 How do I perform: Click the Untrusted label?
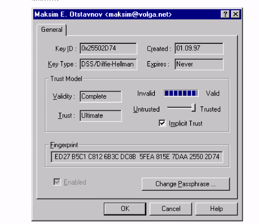147,109
